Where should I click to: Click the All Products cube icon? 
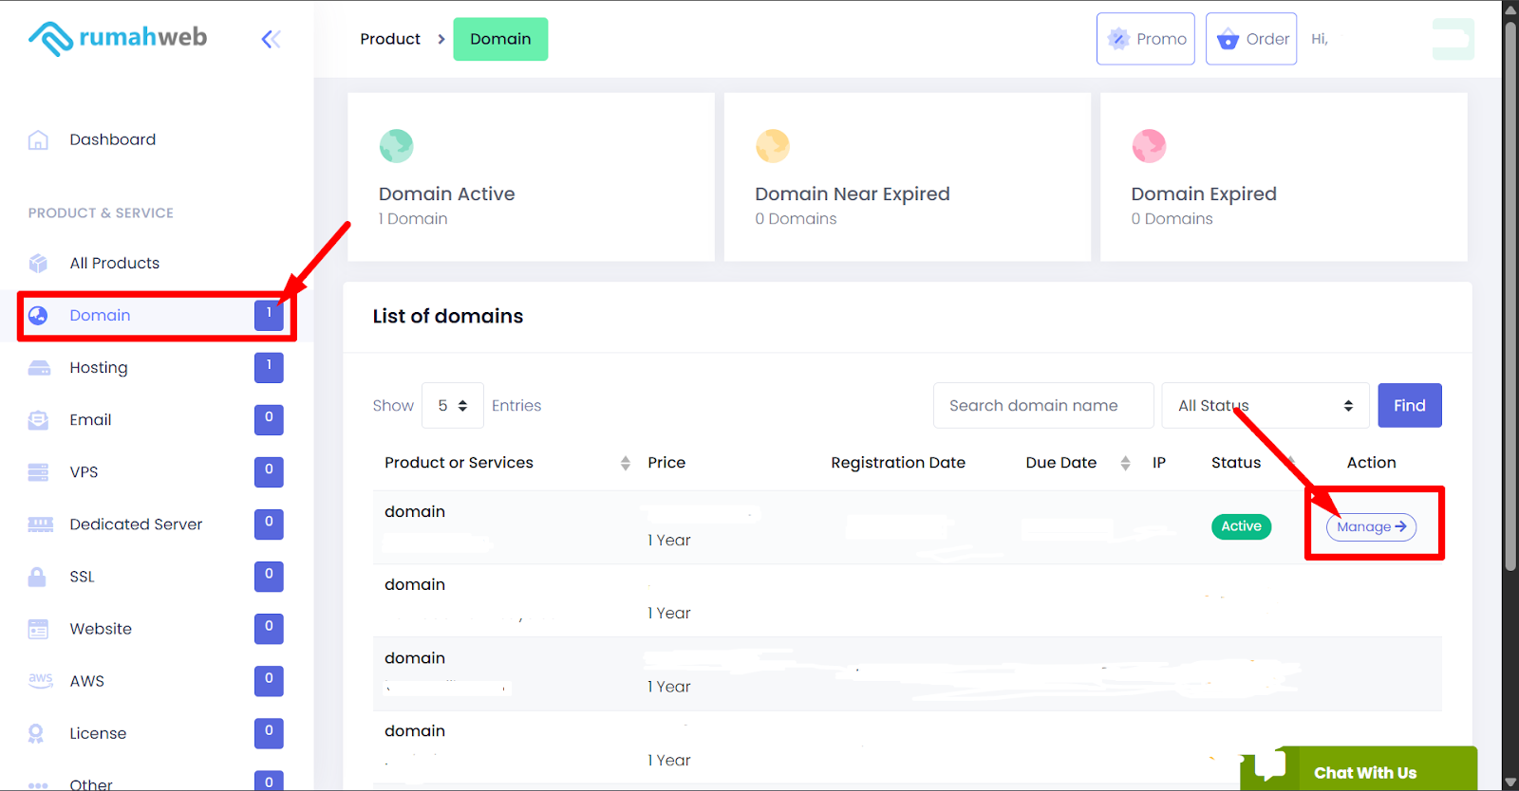38,263
